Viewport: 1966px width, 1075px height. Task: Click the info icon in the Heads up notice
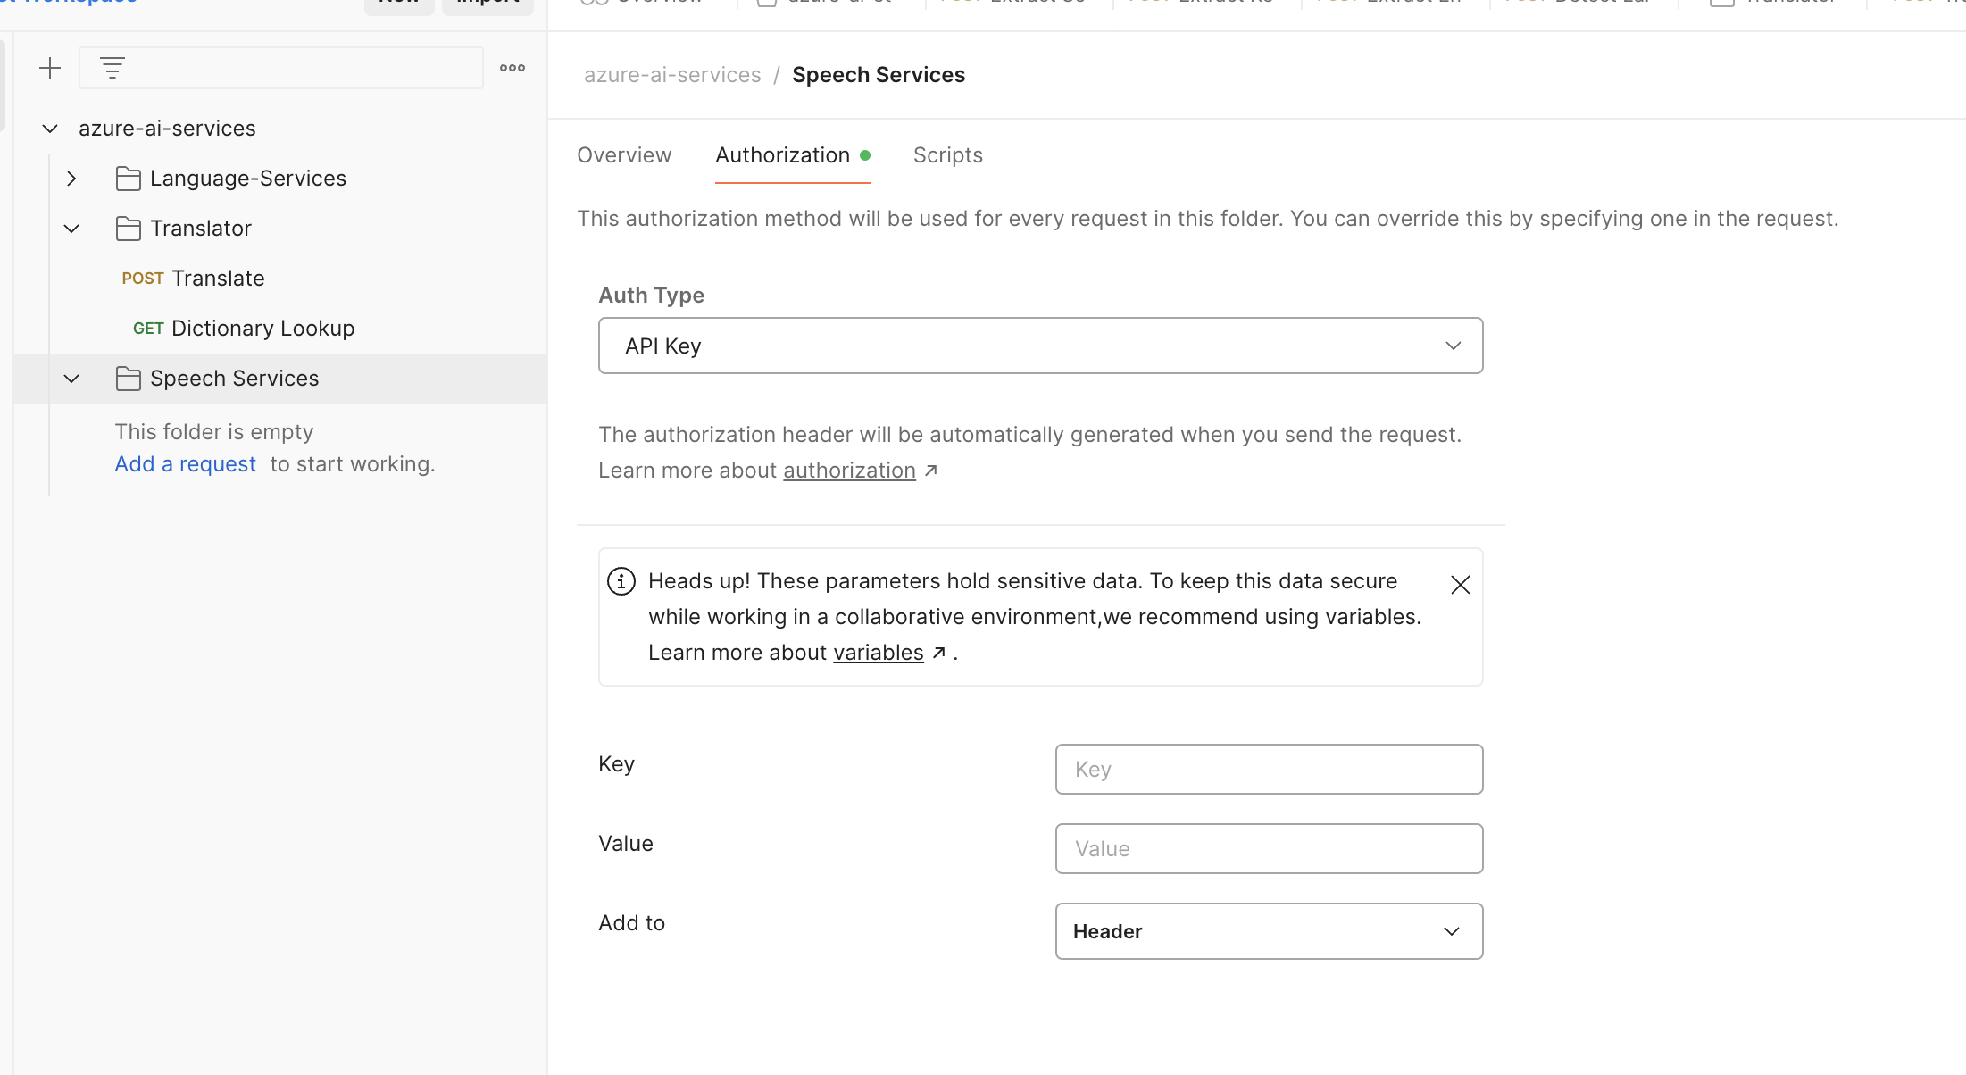point(621,581)
